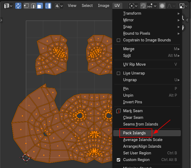191x168 pixels.
Task: Open the Select menu
Action: [x=87, y=6]
